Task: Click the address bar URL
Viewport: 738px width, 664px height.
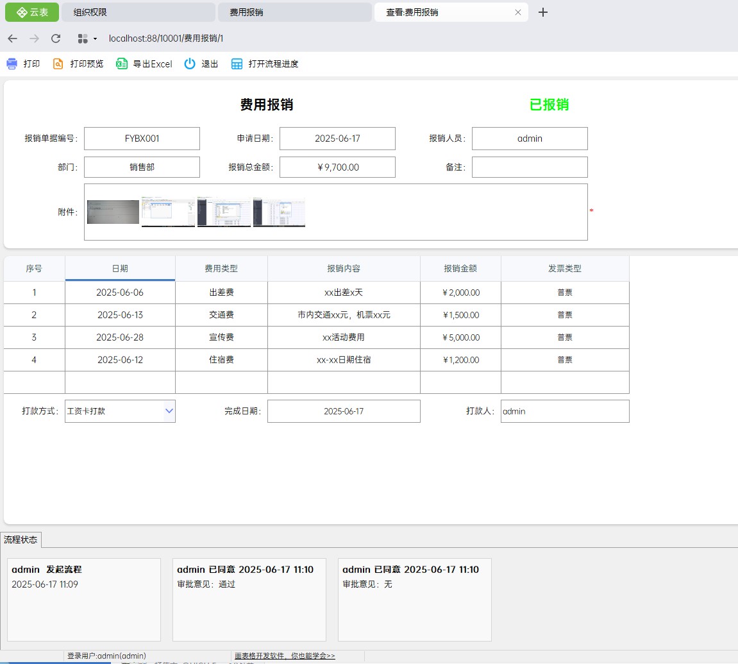Action: point(165,38)
